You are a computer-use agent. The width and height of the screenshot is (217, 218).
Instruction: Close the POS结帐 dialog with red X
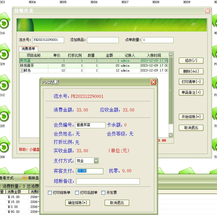point(153,82)
